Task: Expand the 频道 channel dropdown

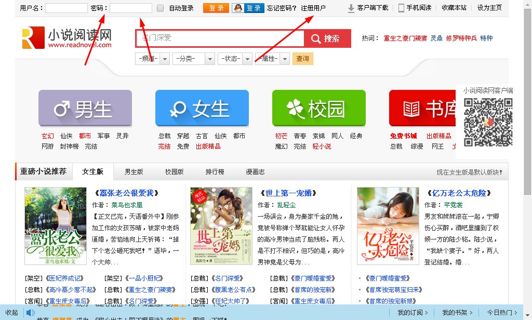Action: click(x=165, y=59)
